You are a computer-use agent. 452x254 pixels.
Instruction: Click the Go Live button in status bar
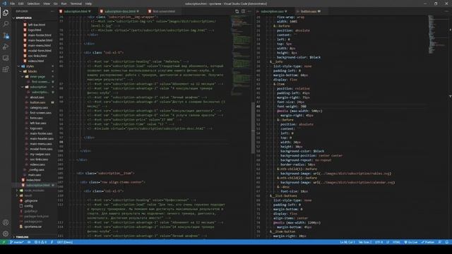[411, 242]
